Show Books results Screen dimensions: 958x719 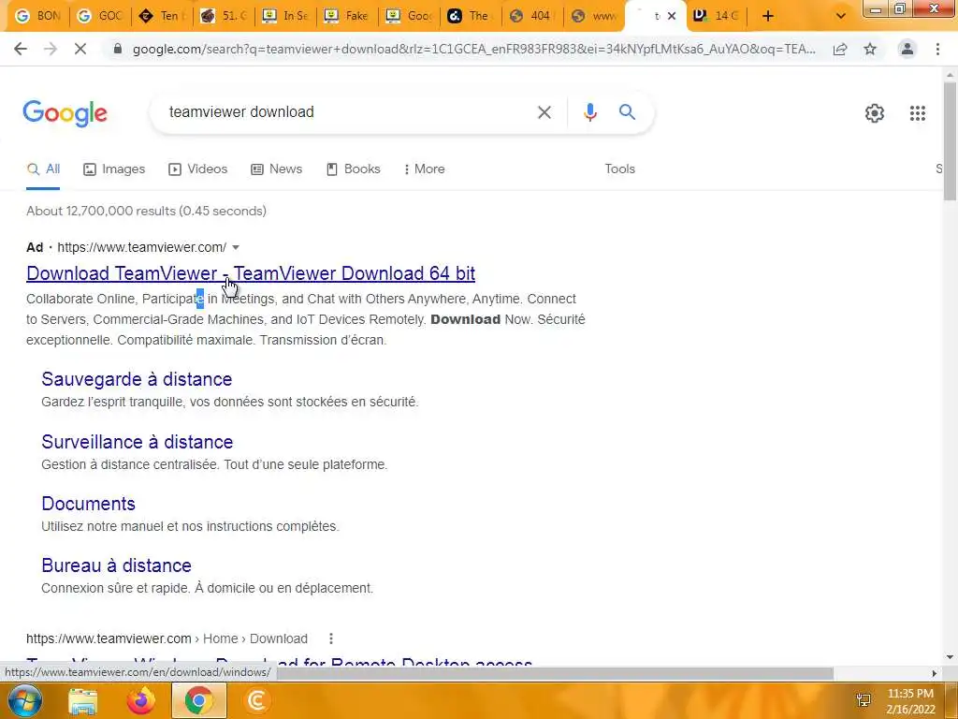pos(353,169)
